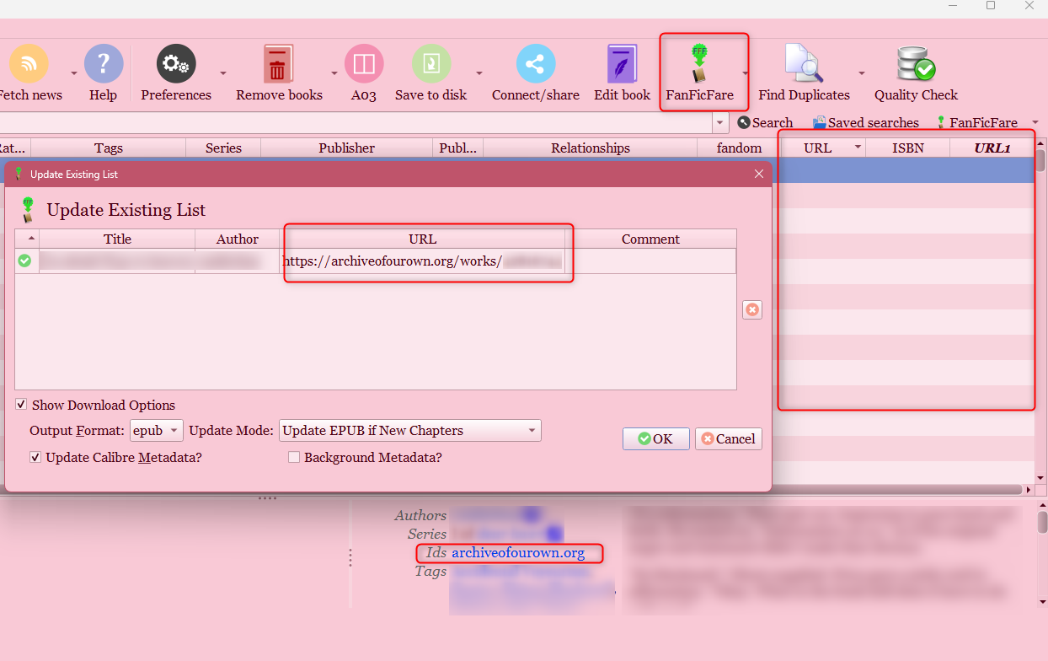Click Save to disk icon
The width and height of the screenshot is (1048, 661).
point(431,64)
